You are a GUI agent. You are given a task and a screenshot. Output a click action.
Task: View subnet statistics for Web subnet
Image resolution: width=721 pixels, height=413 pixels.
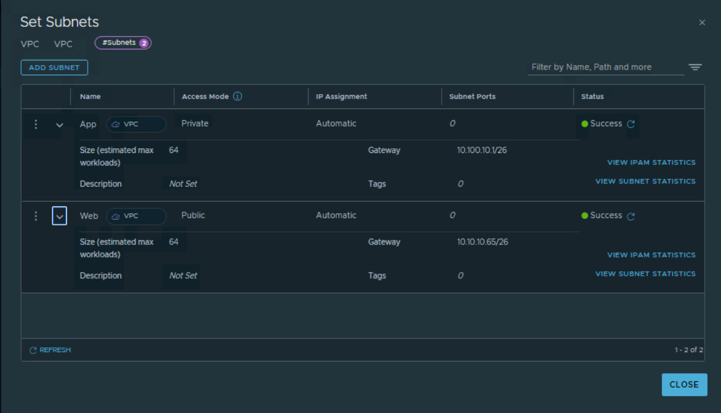645,274
